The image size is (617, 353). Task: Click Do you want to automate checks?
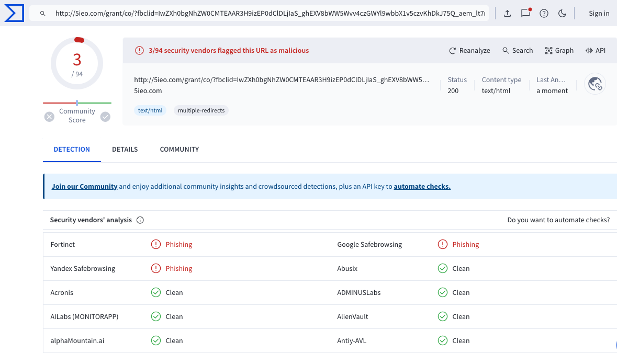click(x=558, y=220)
